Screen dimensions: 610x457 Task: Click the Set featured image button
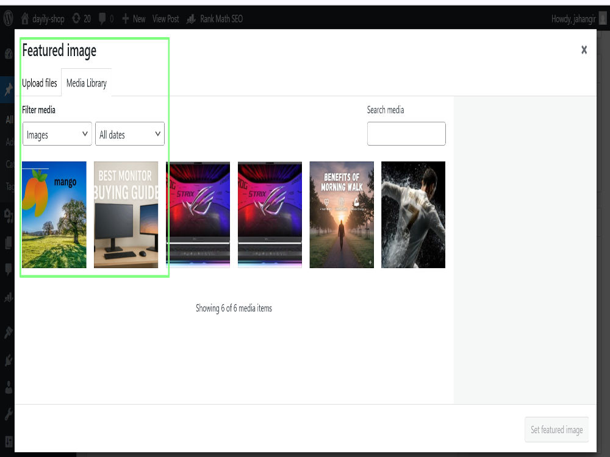557,430
